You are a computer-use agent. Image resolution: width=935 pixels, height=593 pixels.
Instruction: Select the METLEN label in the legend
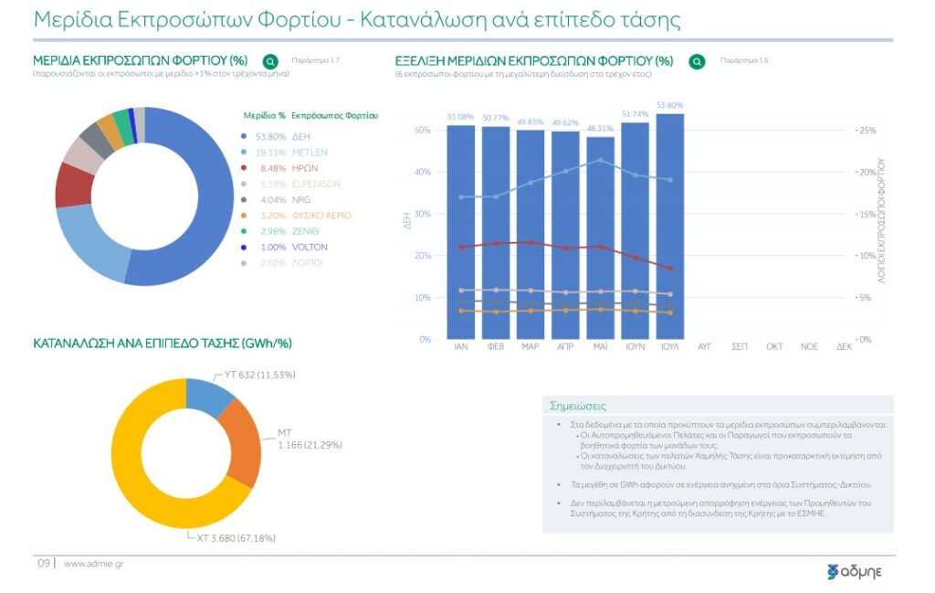coord(310,152)
